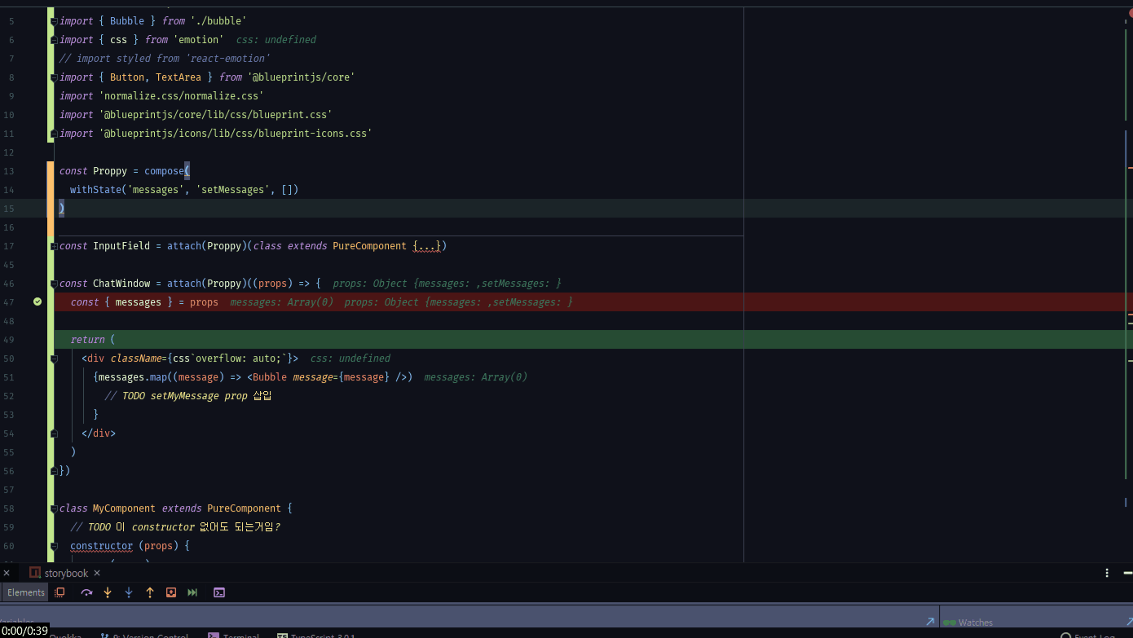The width and height of the screenshot is (1133, 638).
Task: Click the blue Force Step Into arrow
Action: (129, 592)
